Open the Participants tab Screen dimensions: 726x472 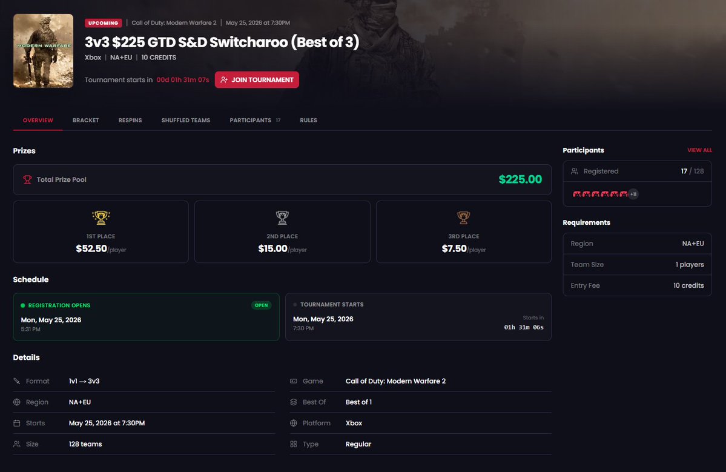(255, 120)
